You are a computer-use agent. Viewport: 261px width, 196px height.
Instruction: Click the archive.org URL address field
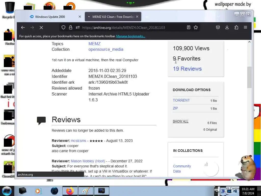(x=124, y=28)
